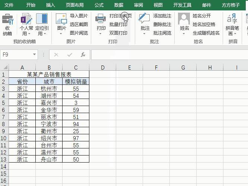The width and height of the screenshot is (248, 186).
Task: Click the 批注 comment icon
Action: pos(144,18)
